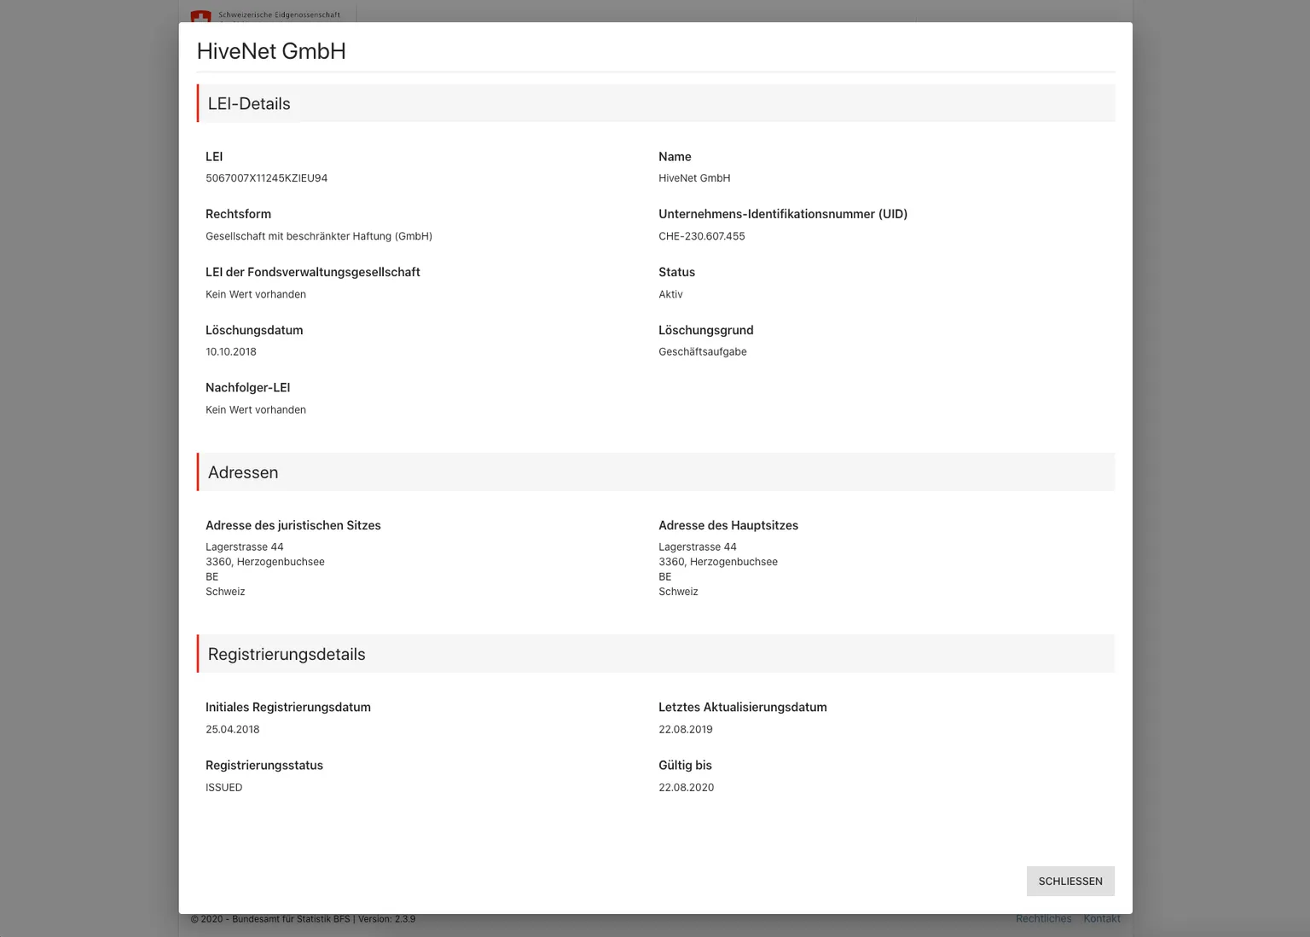Click the Rechtsform value text
The image size is (1310, 937).
pyautogui.click(x=318, y=236)
